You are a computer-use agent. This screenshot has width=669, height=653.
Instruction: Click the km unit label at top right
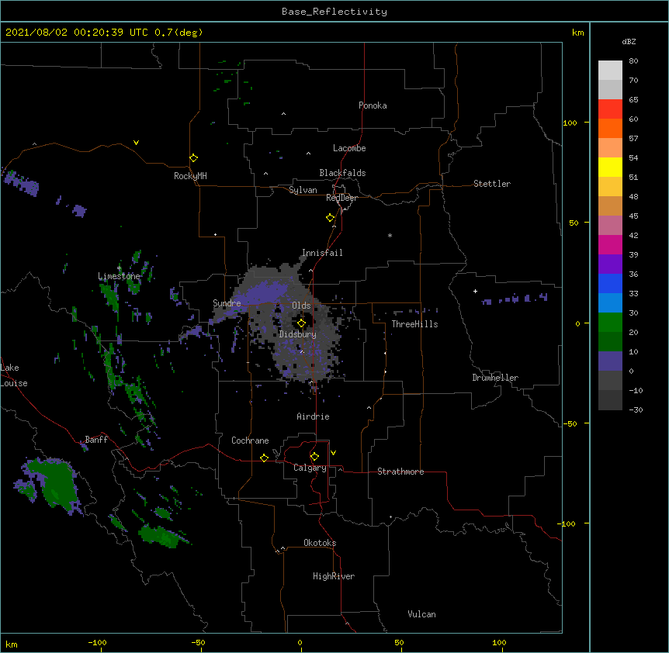tap(577, 33)
